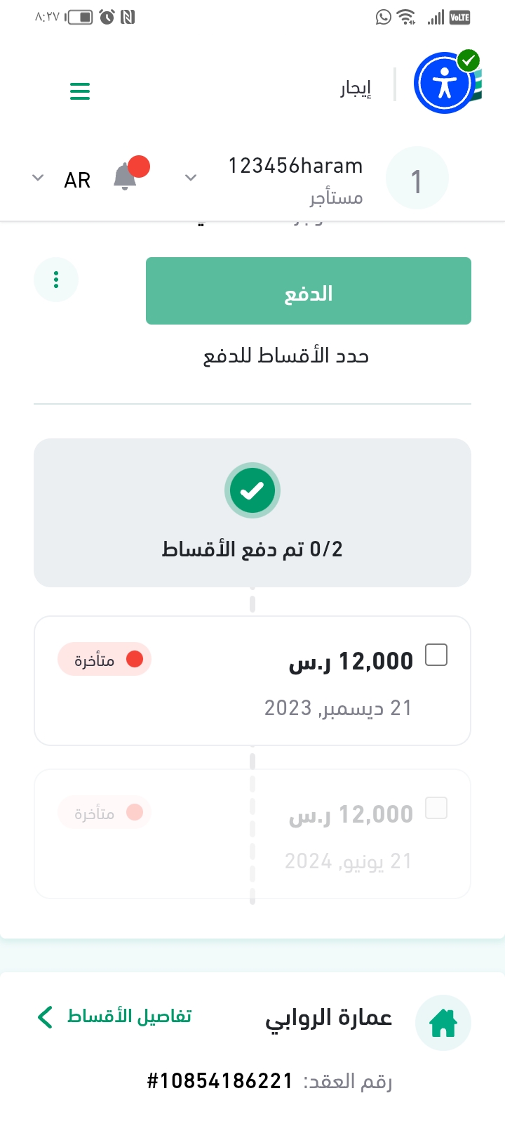Open notifications bell with red badge
505x1124 pixels.
[x=126, y=176]
